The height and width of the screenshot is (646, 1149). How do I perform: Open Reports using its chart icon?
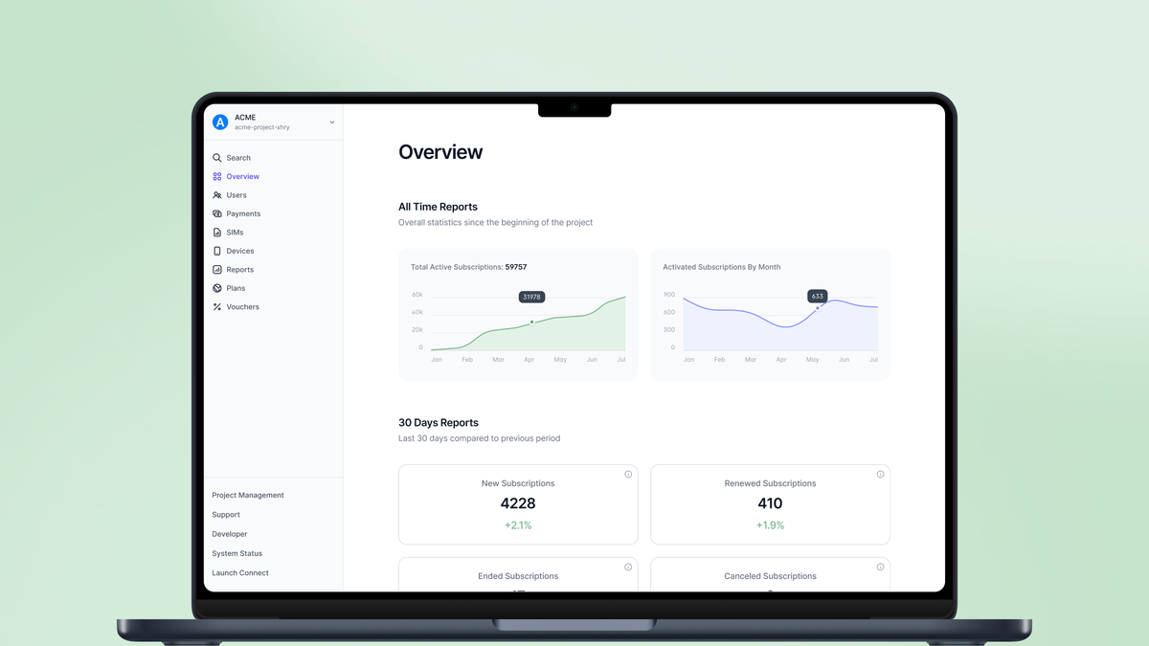(x=218, y=269)
